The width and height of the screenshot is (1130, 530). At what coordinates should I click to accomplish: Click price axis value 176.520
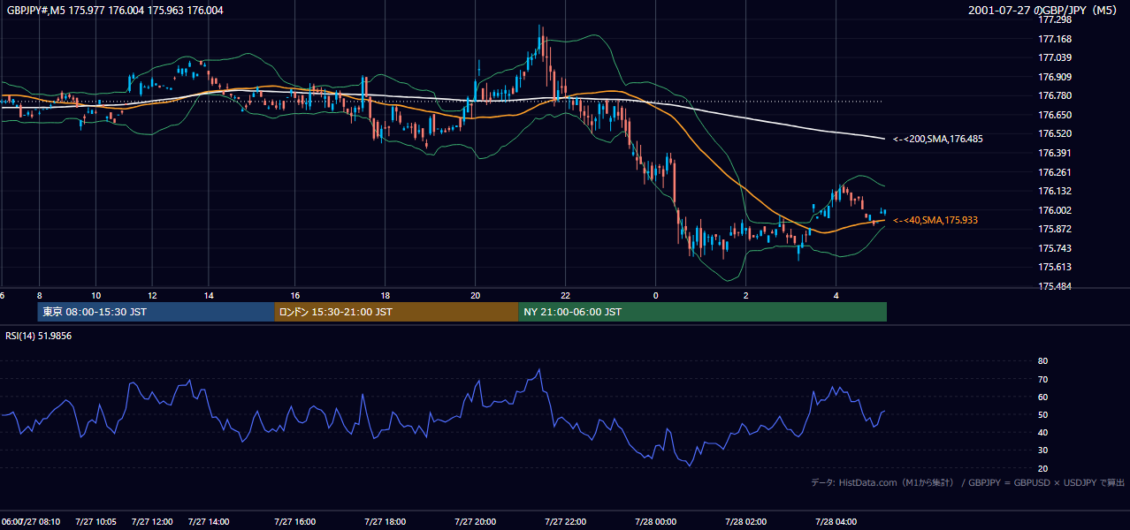click(1055, 133)
